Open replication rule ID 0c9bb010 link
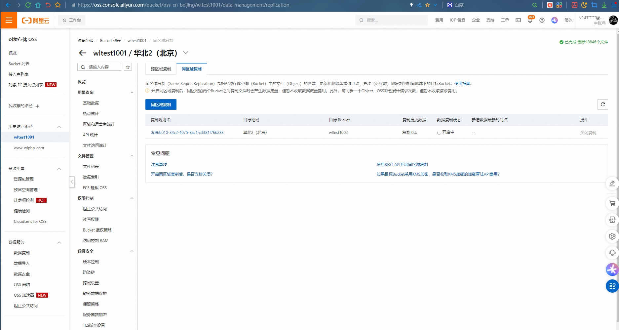 click(x=187, y=133)
